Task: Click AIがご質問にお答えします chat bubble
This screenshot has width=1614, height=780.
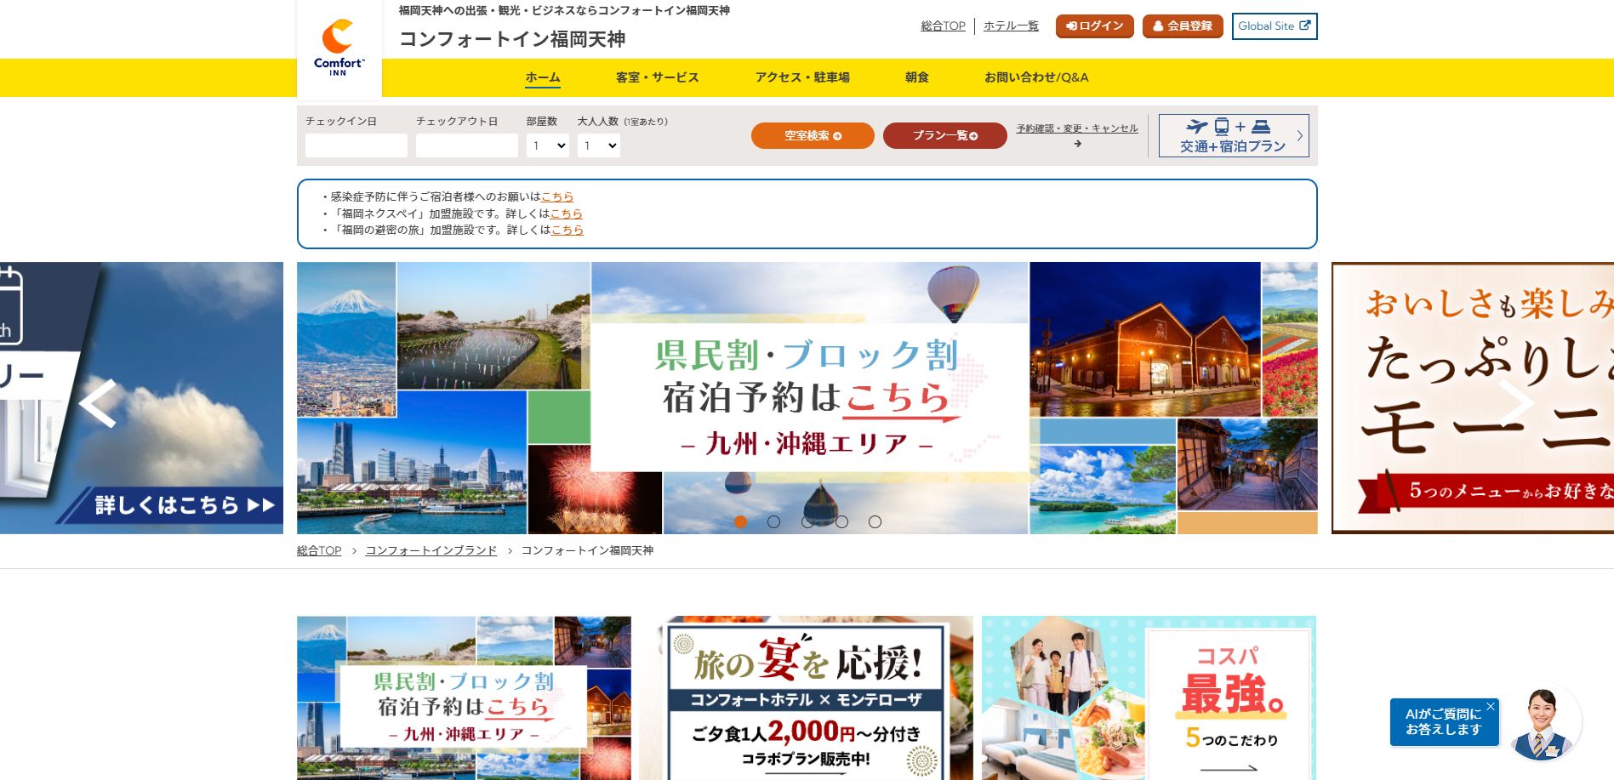Action: 1443,722
